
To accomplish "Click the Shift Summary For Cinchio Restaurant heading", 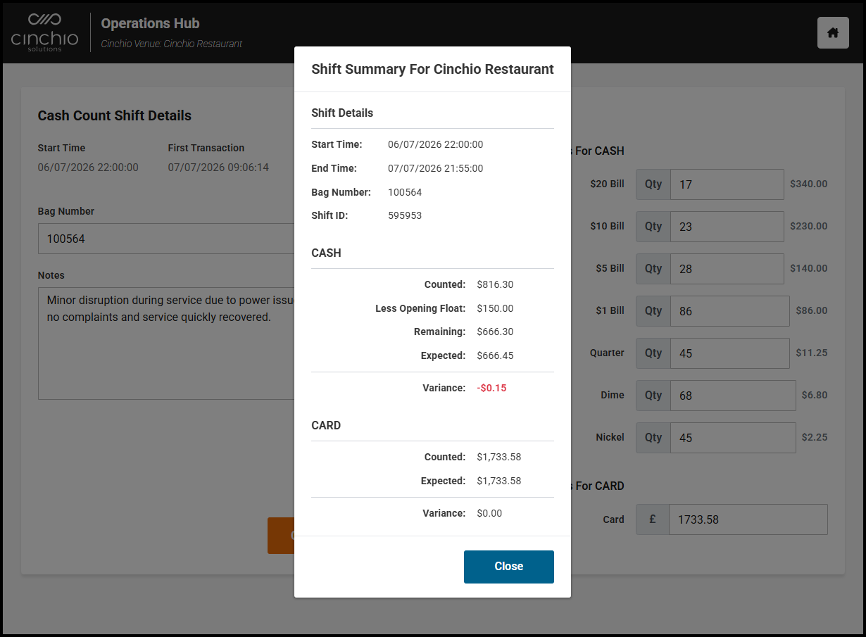I will coord(432,69).
